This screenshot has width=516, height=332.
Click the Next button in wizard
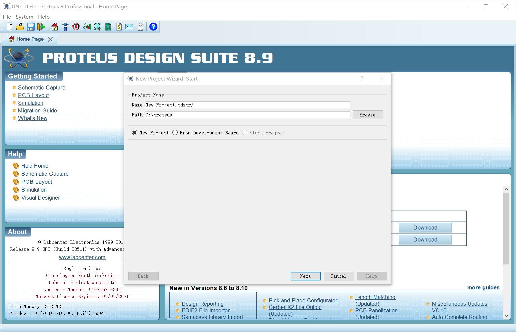(306, 276)
